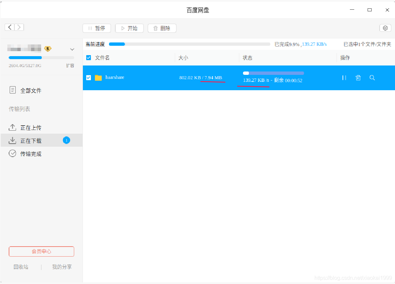This screenshot has width=395, height=284.
Task: Click the 已选中1个文件/文件夹 status text
Action: (x=367, y=44)
